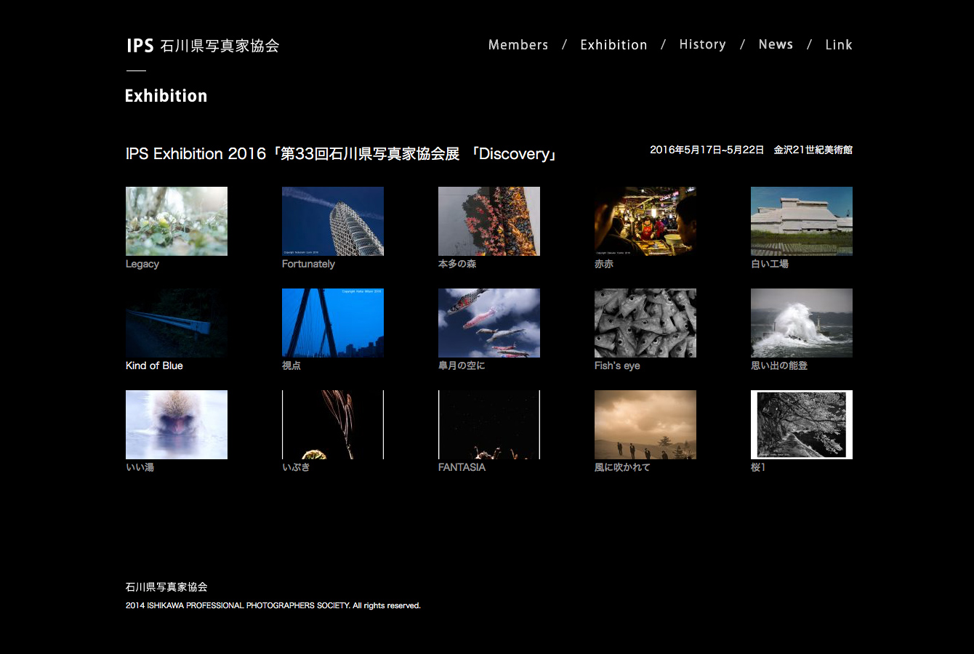Click the FANTASIA caption text
The image size is (974, 654).
[462, 467]
